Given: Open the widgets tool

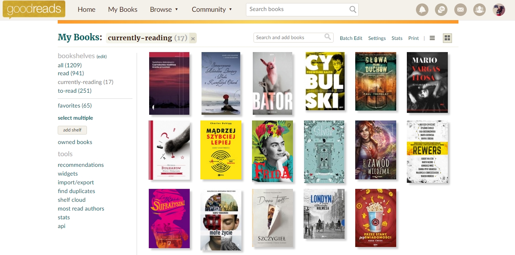Looking at the screenshot, I should click(x=68, y=174).
